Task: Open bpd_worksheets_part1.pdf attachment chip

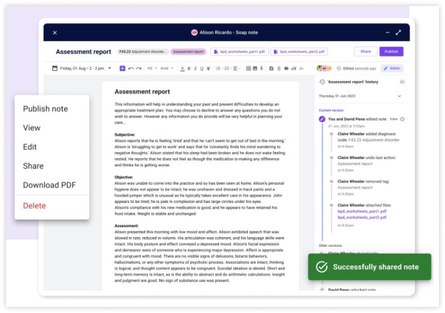Action: tap(239, 52)
